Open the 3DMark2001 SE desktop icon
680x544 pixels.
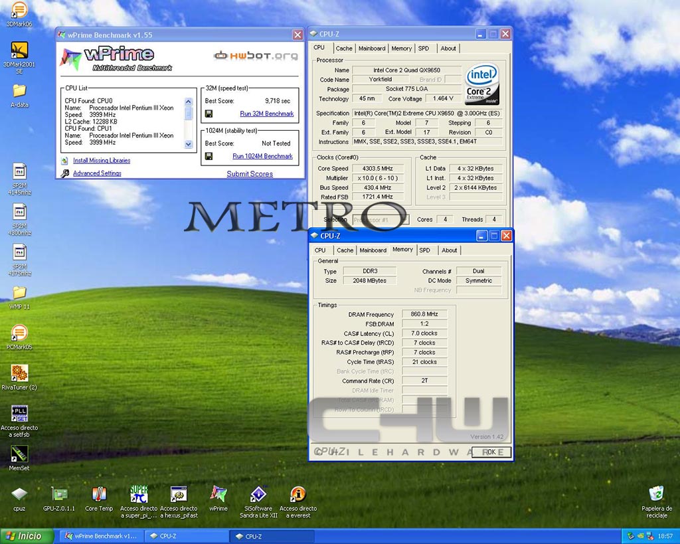point(19,50)
